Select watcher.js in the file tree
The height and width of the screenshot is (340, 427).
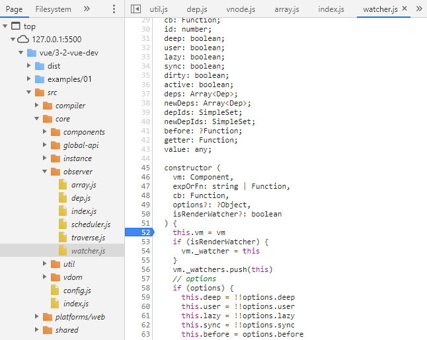(88, 251)
